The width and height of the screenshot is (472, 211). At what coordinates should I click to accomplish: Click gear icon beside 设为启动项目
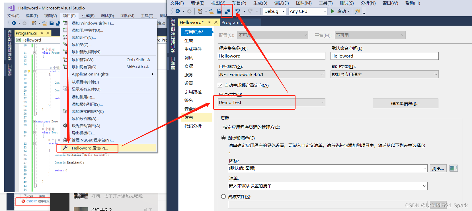[x=65, y=126]
